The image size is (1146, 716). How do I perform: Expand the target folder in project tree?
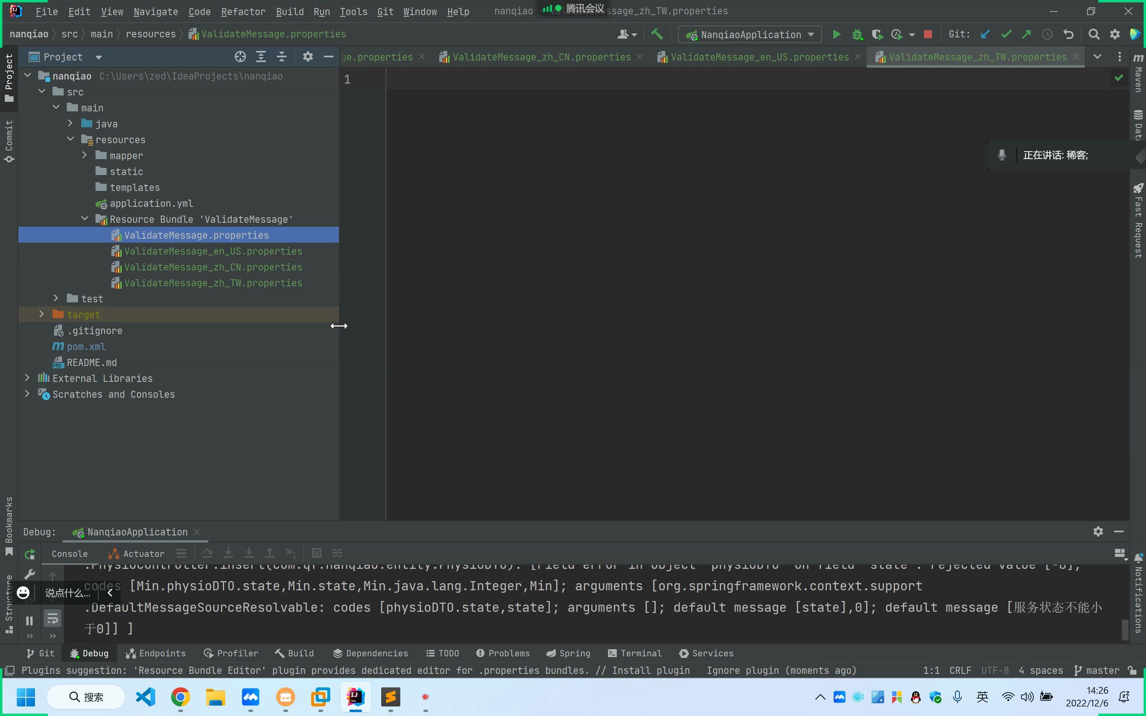click(x=41, y=314)
